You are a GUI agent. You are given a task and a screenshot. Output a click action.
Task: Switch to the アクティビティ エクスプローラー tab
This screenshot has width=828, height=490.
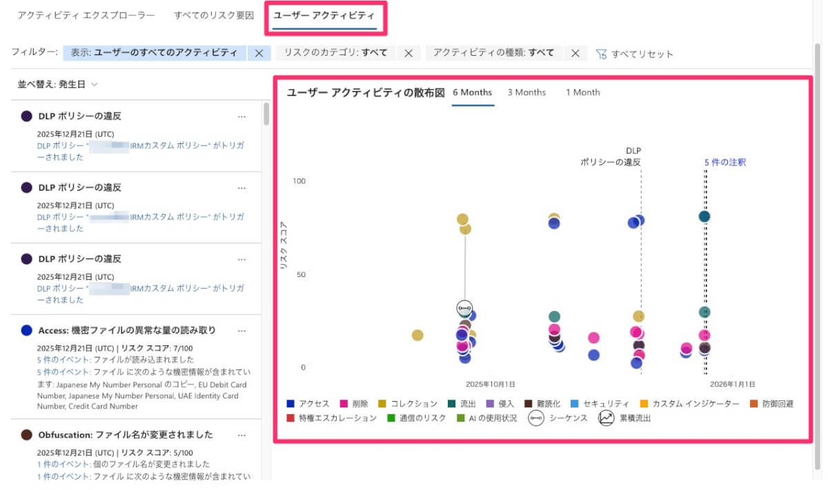pyautogui.click(x=86, y=14)
